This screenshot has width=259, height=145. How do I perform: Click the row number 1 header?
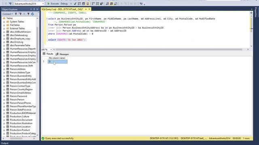pyautogui.click(x=44, y=62)
